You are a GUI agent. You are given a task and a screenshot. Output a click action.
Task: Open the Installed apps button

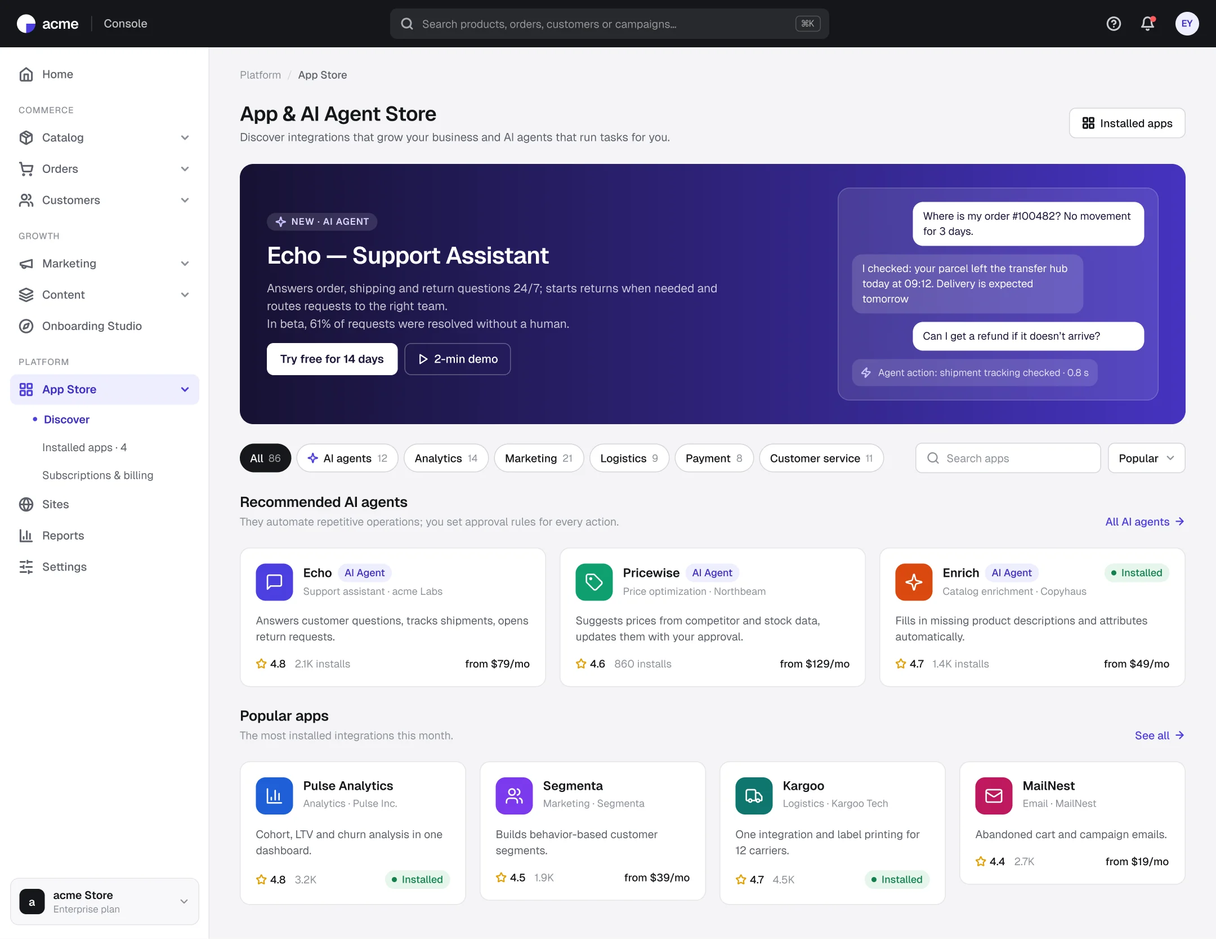coord(1127,123)
